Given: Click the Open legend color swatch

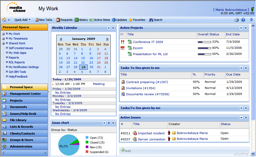Looking at the screenshot, I should 87,138.
